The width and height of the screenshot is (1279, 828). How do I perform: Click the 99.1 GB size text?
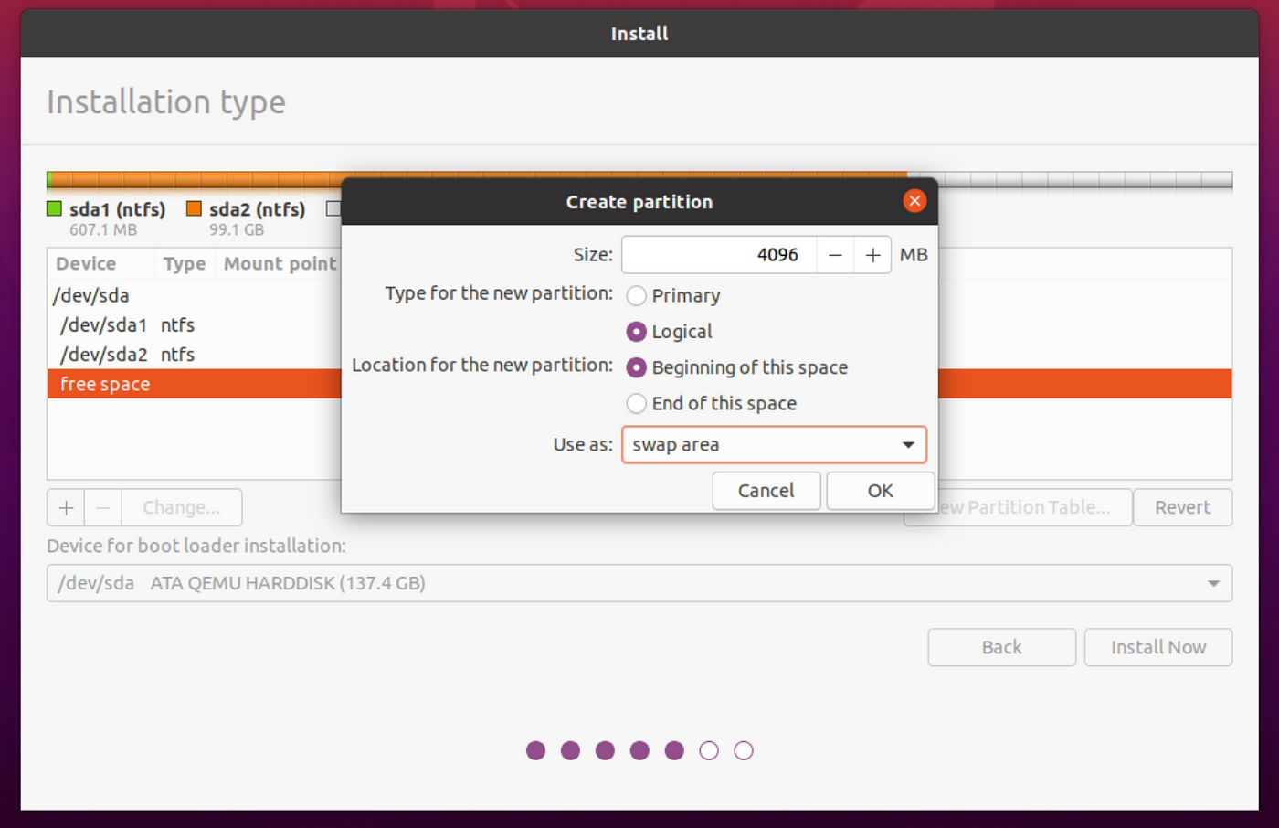[237, 230]
